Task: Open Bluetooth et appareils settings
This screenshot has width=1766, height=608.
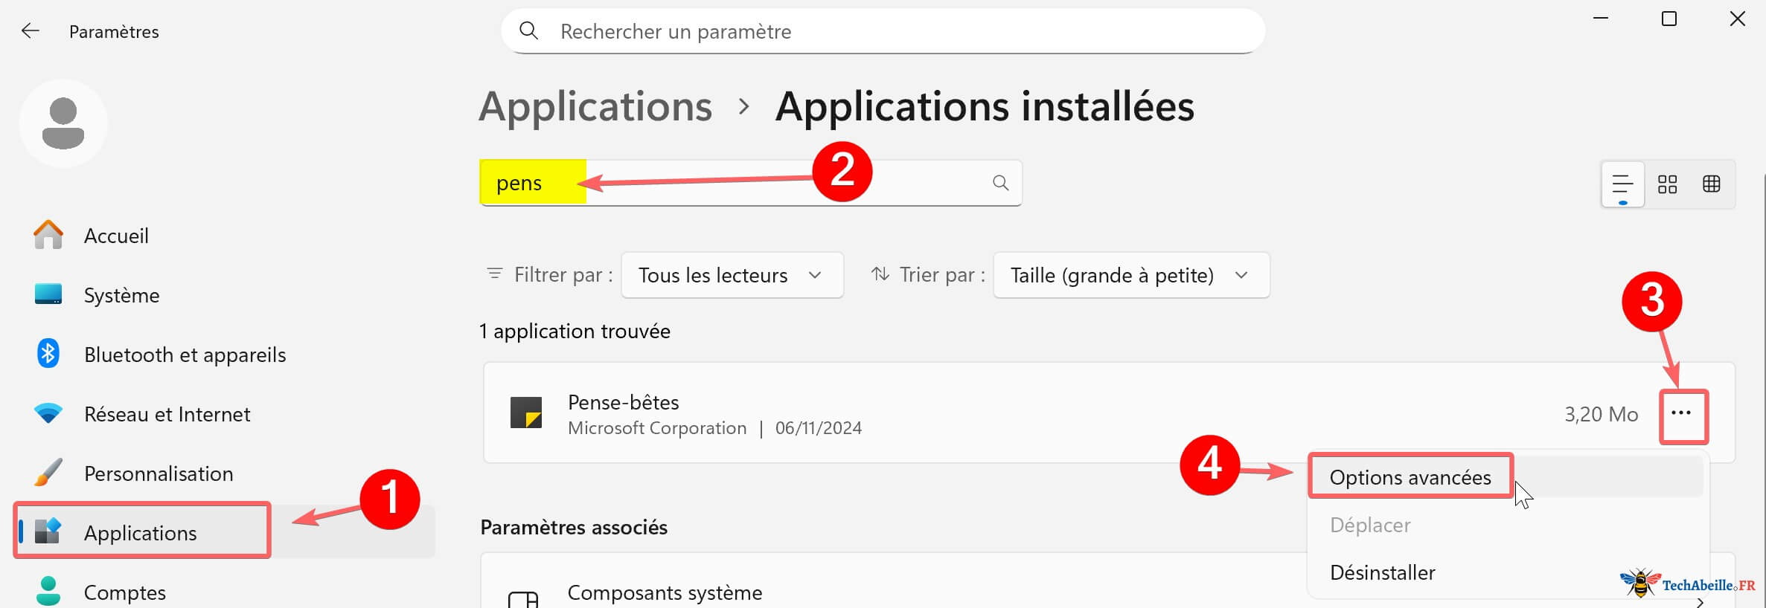Action: [185, 354]
